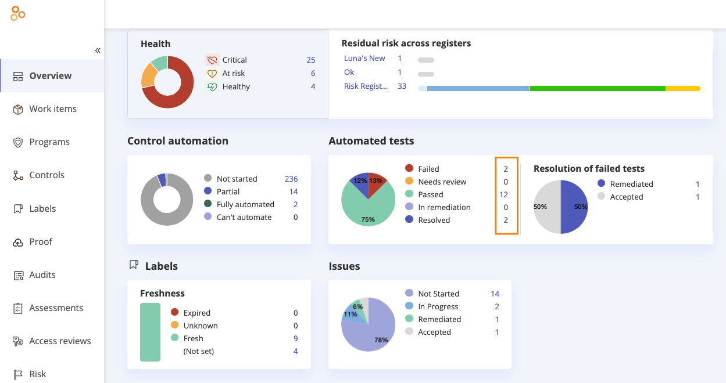The width and height of the screenshot is (726, 383).
Task: Click Issues In Progress count 2
Action: (x=497, y=306)
